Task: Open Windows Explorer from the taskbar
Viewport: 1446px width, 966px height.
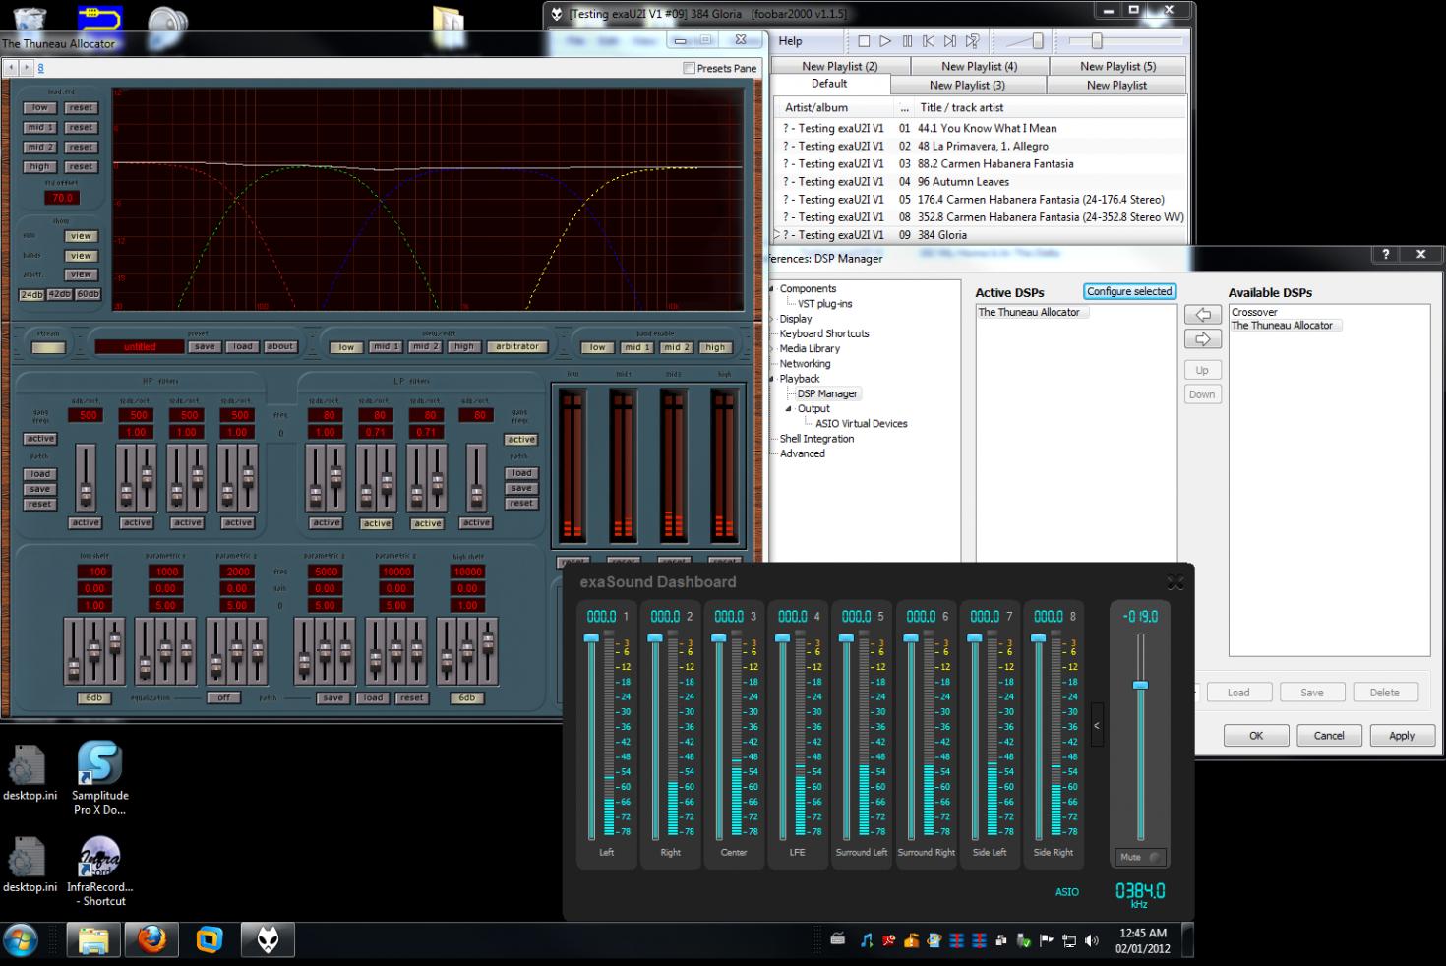Action: [93, 941]
